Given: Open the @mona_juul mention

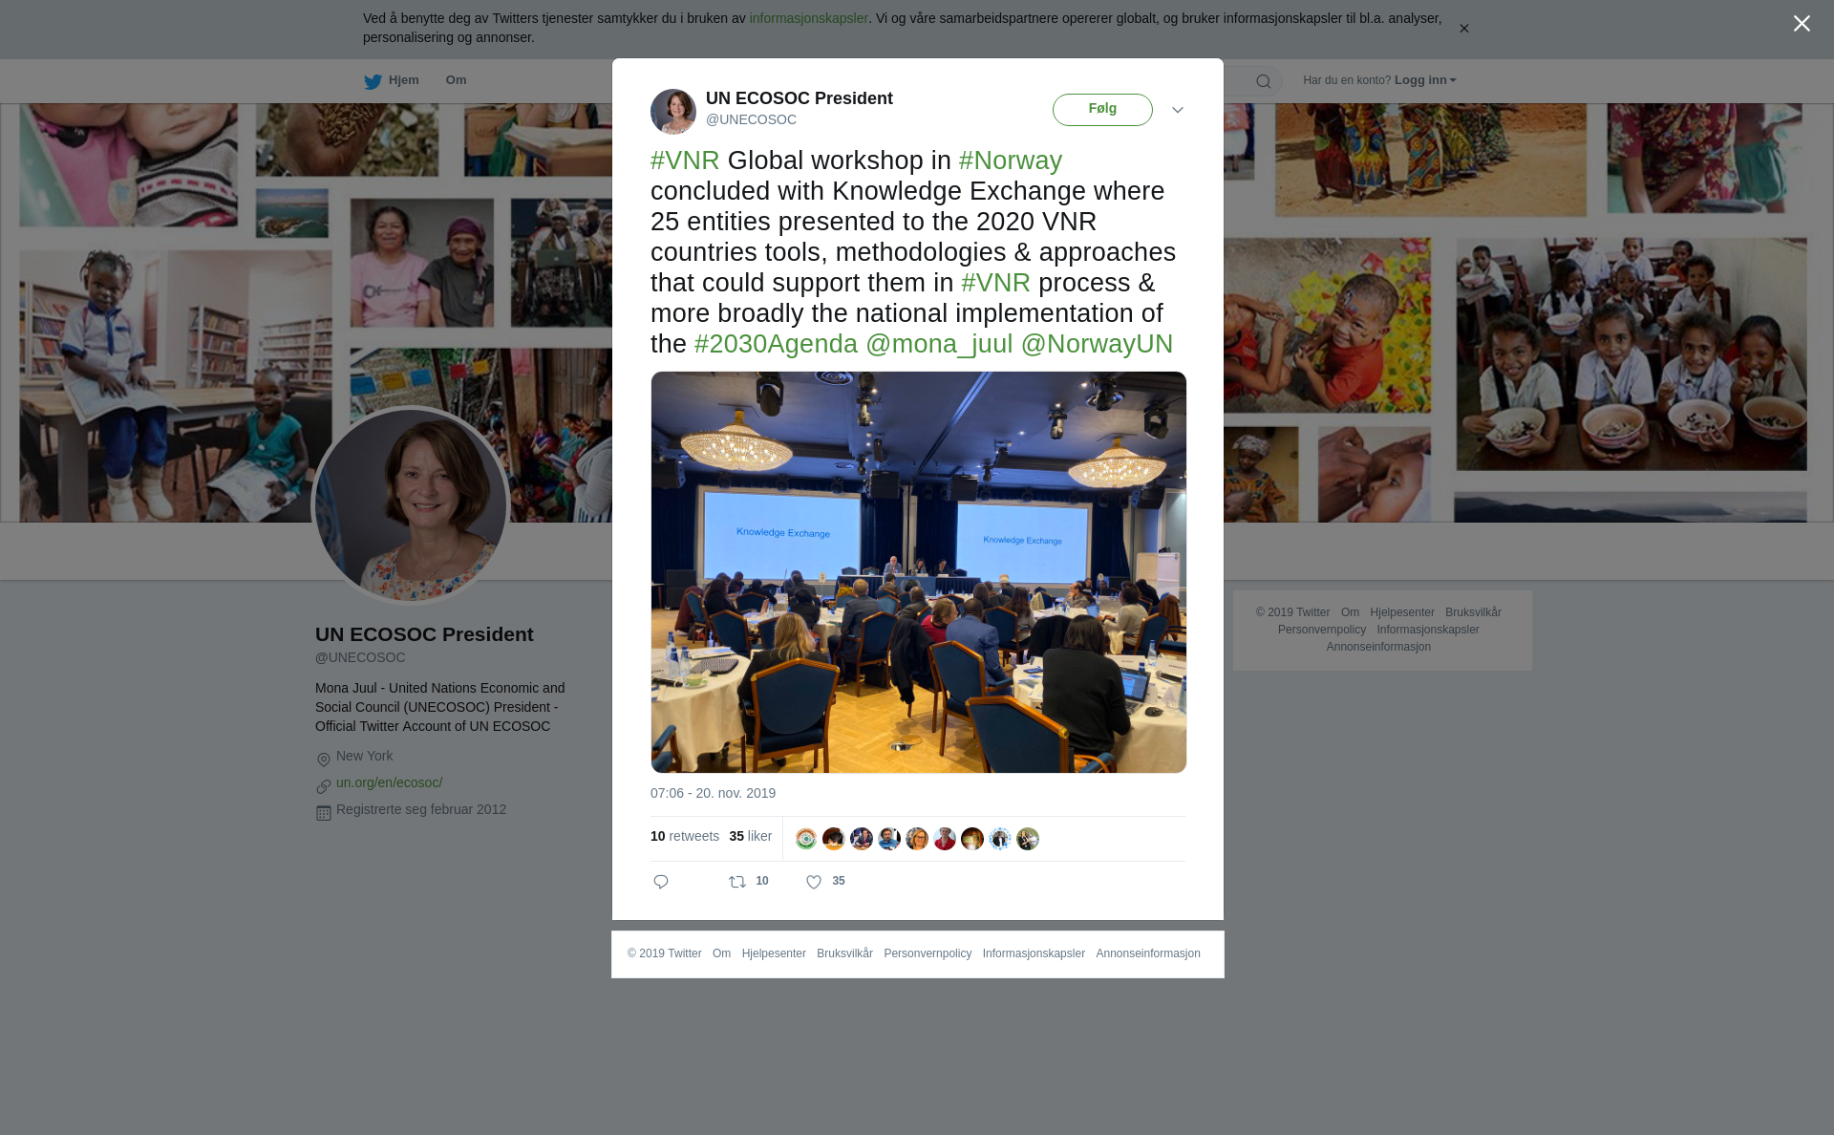Looking at the screenshot, I should point(939,344).
